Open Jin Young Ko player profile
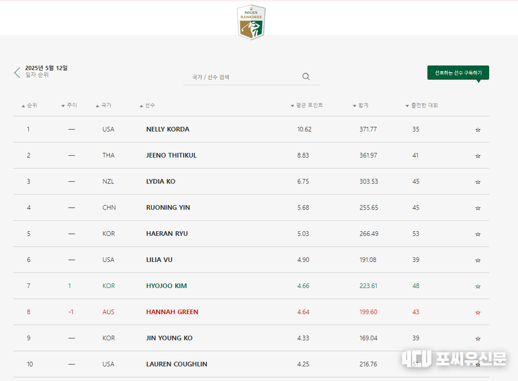 click(169, 338)
